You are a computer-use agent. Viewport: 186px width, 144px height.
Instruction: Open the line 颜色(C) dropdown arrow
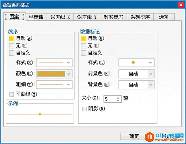tap(69, 74)
